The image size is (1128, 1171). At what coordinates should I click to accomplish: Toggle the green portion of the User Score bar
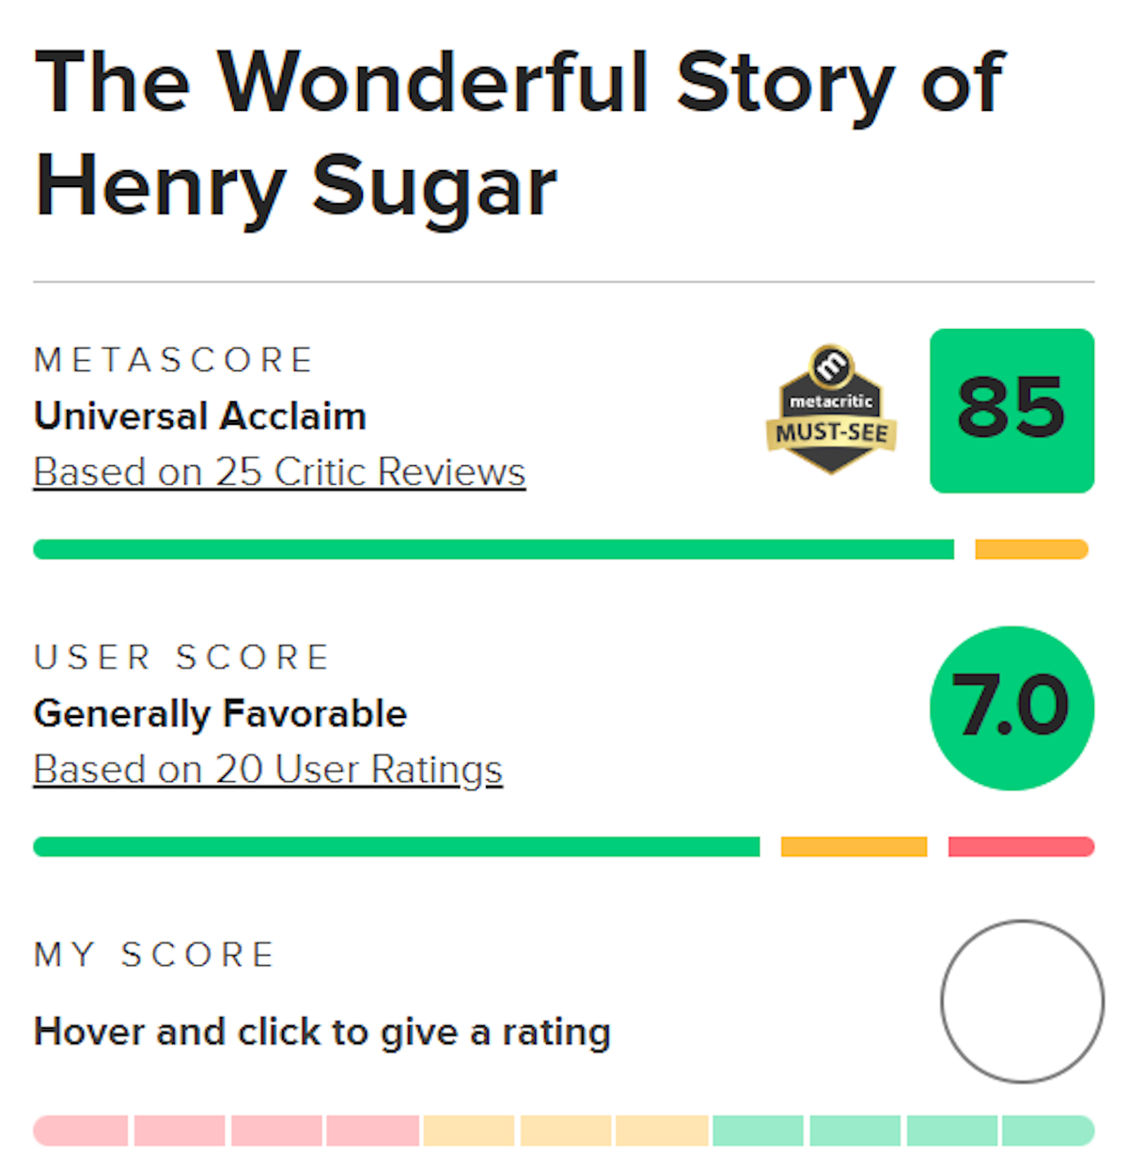395,846
